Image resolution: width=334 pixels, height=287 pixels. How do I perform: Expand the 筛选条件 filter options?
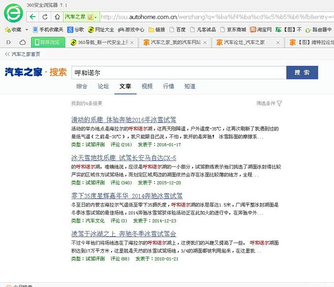[269, 103]
